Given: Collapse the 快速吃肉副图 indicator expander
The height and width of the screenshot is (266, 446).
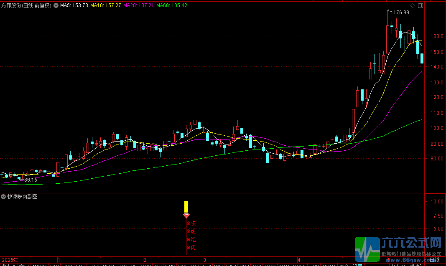Looking at the screenshot, I should click(x=3, y=197).
